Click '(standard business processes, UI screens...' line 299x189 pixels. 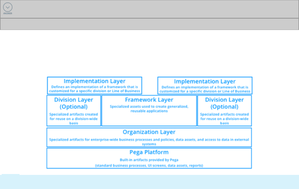tap(149, 166)
